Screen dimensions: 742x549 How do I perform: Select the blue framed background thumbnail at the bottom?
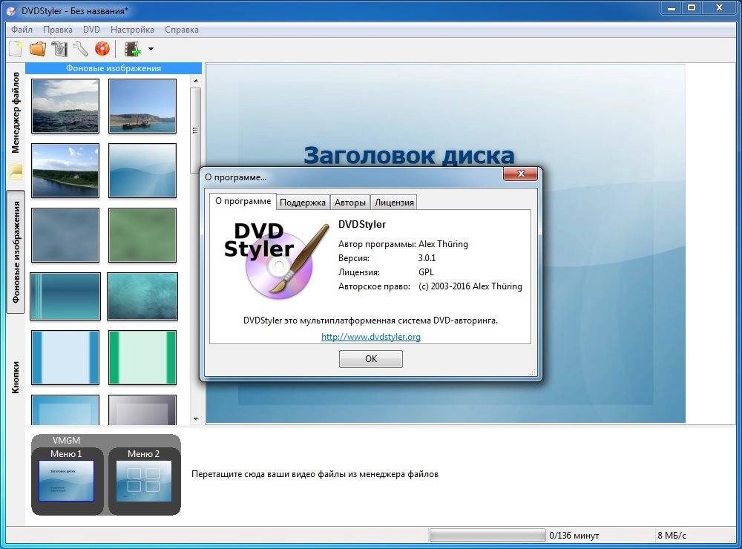[65, 410]
